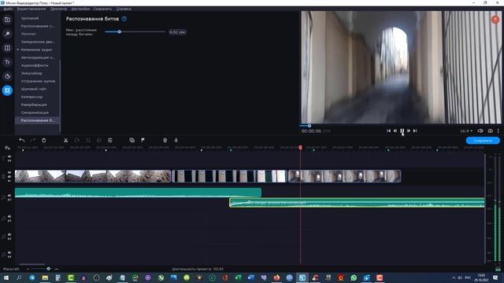Open the Редактирование menu
Screen dimensions: 504x283
(31, 9)
